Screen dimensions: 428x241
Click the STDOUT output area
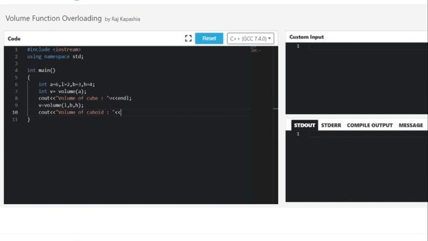point(356,166)
